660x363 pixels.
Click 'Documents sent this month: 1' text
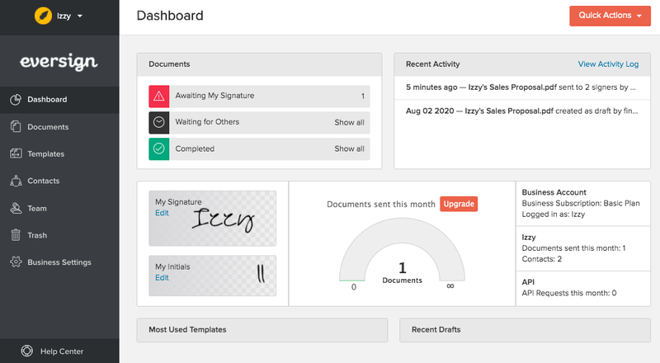click(573, 248)
